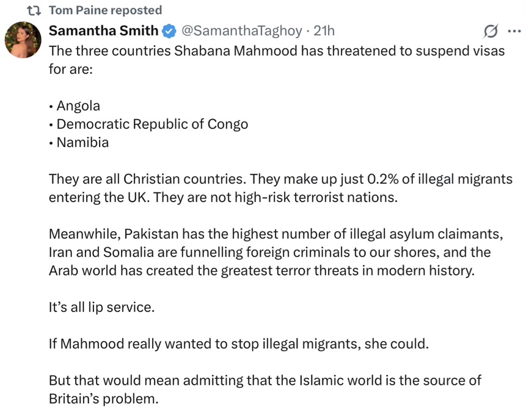Click the line starting "If Mahmood really wanted"
The image size is (526, 414).
[239, 343]
